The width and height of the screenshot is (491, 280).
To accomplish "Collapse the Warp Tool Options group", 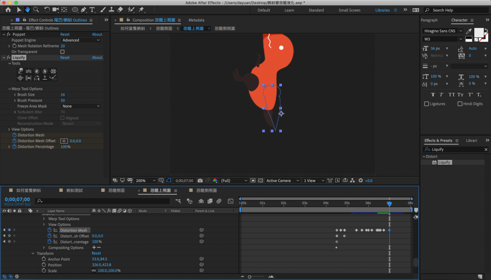I will coord(10,89).
